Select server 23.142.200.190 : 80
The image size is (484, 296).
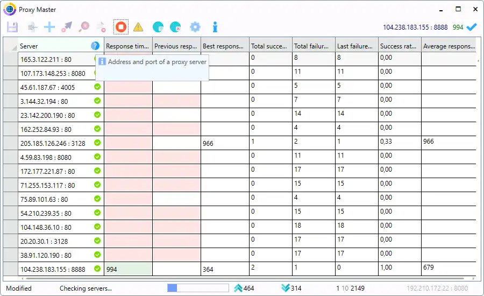[x=47, y=116]
